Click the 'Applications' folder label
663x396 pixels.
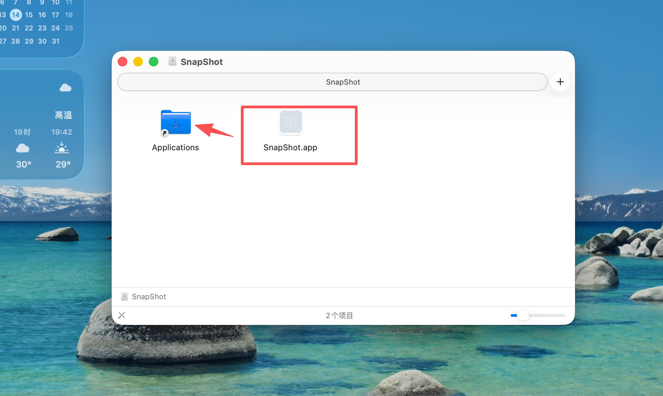[176, 148]
